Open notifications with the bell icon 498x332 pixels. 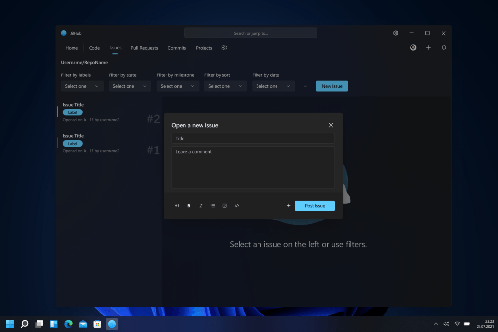click(x=443, y=48)
